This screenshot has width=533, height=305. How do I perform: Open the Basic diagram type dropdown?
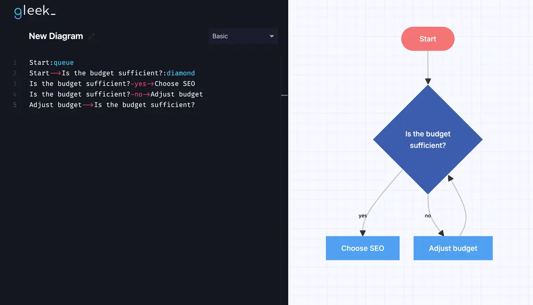pos(243,36)
